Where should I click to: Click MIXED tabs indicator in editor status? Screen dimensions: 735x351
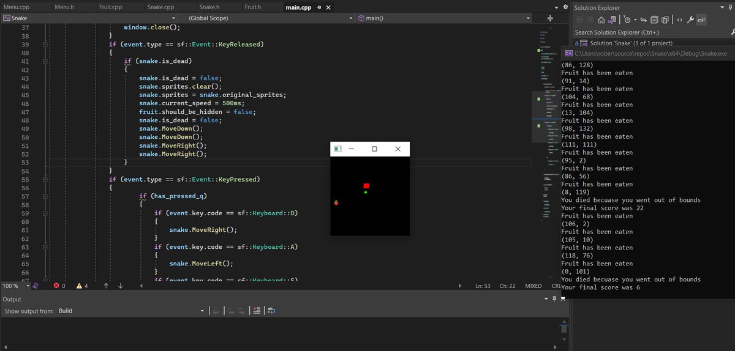pos(533,286)
